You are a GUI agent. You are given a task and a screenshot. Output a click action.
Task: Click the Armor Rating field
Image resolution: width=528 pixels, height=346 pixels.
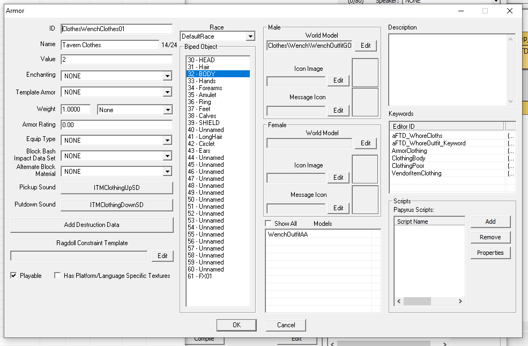(x=116, y=124)
